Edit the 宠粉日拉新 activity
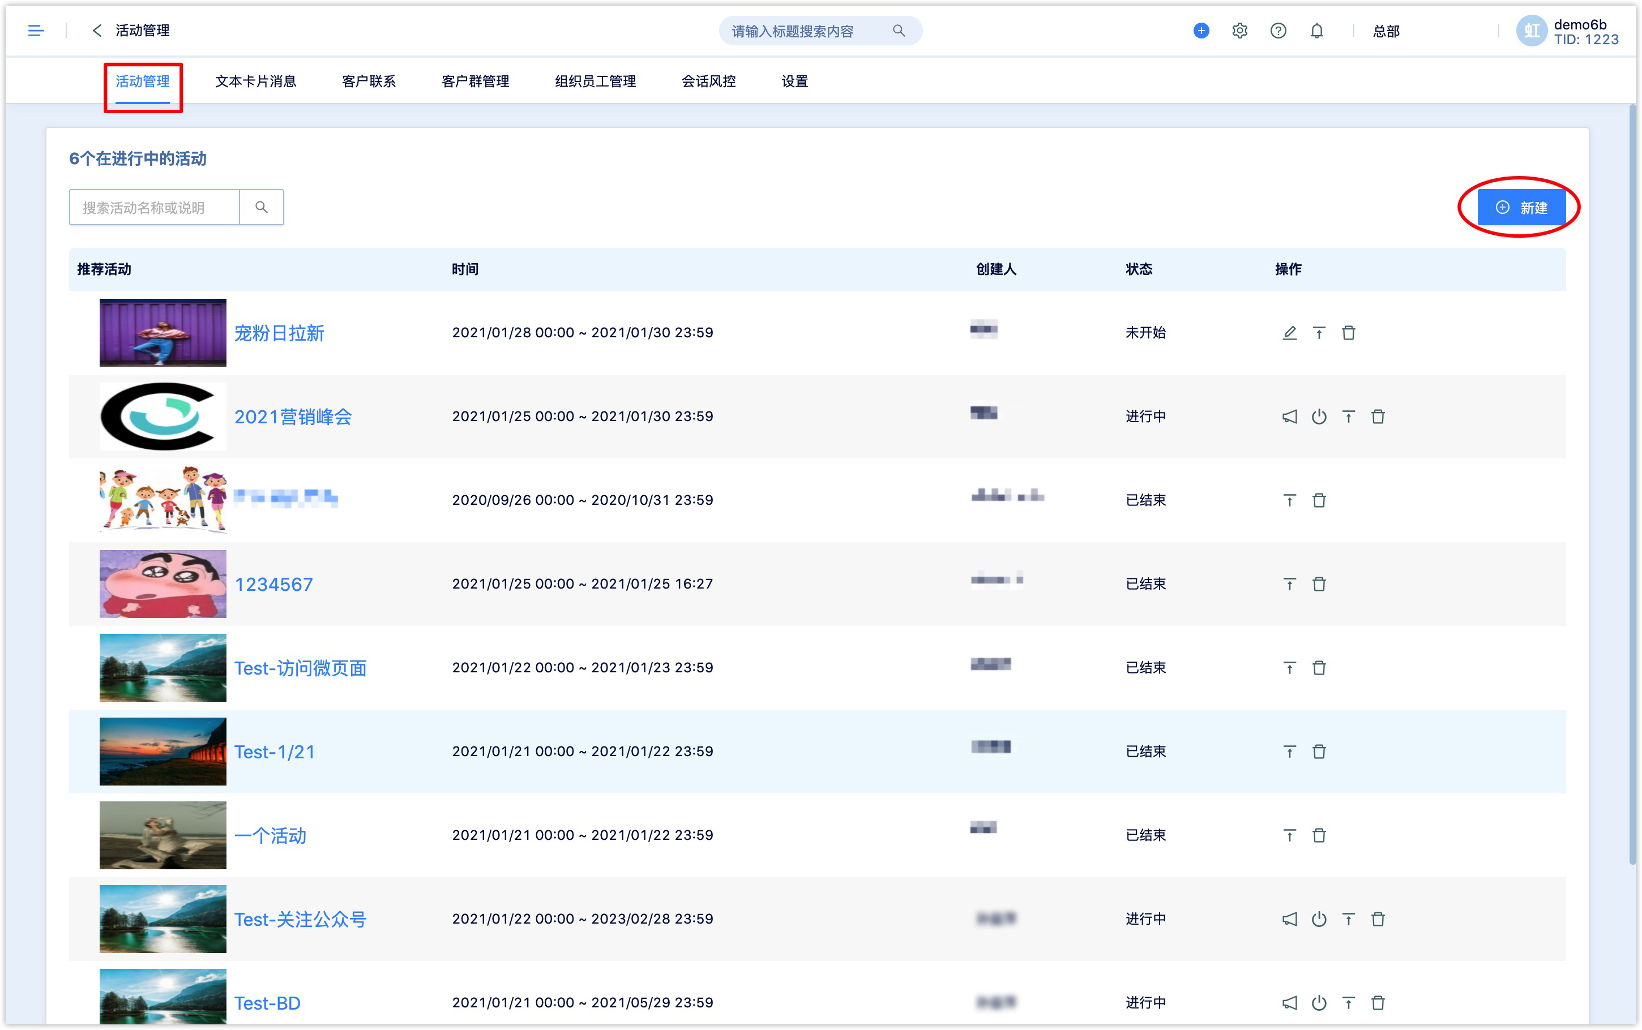The width and height of the screenshot is (1642, 1030). [x=1289, y=333]
